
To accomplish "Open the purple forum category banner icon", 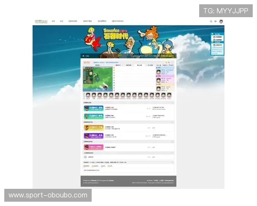I will click(x=93, y=136).
